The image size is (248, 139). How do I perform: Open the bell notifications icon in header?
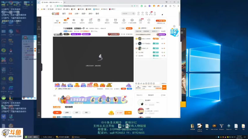point(155,13)
